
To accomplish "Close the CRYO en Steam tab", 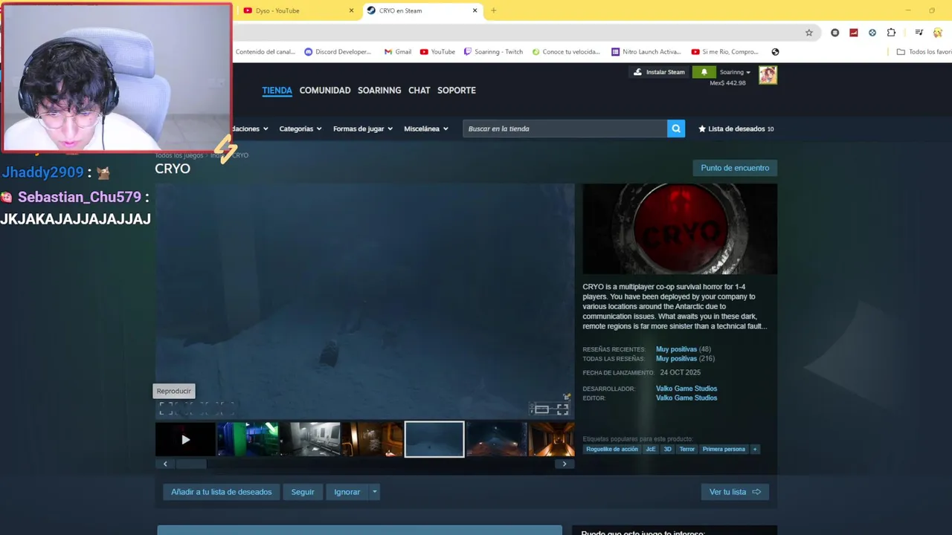I will (x=475, y=10).
